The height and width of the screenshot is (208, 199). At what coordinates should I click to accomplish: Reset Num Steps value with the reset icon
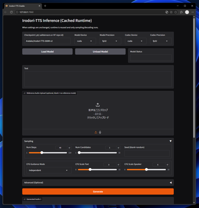coord(69,148)
